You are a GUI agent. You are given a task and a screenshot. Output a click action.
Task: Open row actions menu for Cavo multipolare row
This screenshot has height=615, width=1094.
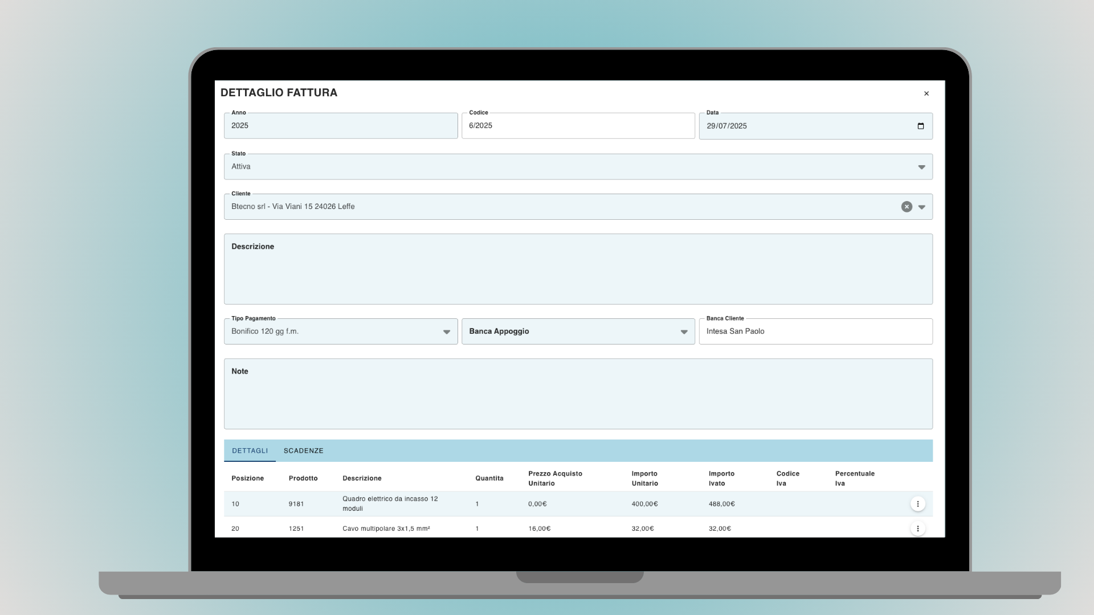coord(917,528)
